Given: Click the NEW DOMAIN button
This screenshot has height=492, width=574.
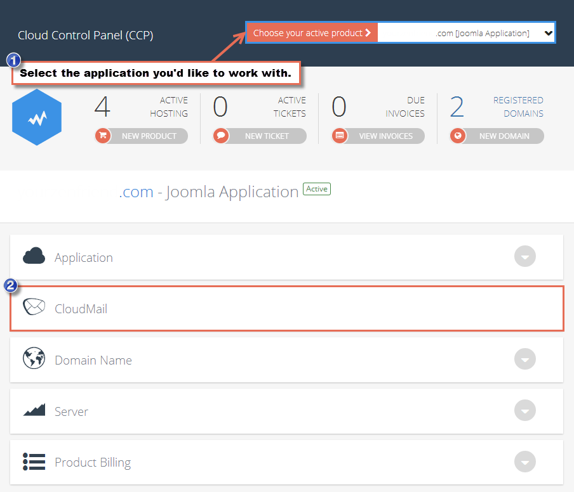Looking at the screenshot, I should point(497,136).
